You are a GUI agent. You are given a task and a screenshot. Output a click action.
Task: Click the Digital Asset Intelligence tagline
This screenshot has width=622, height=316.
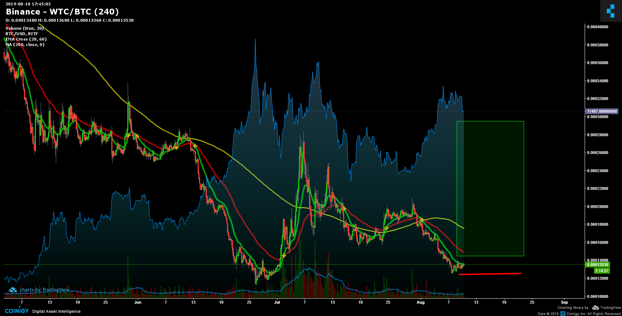57,311
